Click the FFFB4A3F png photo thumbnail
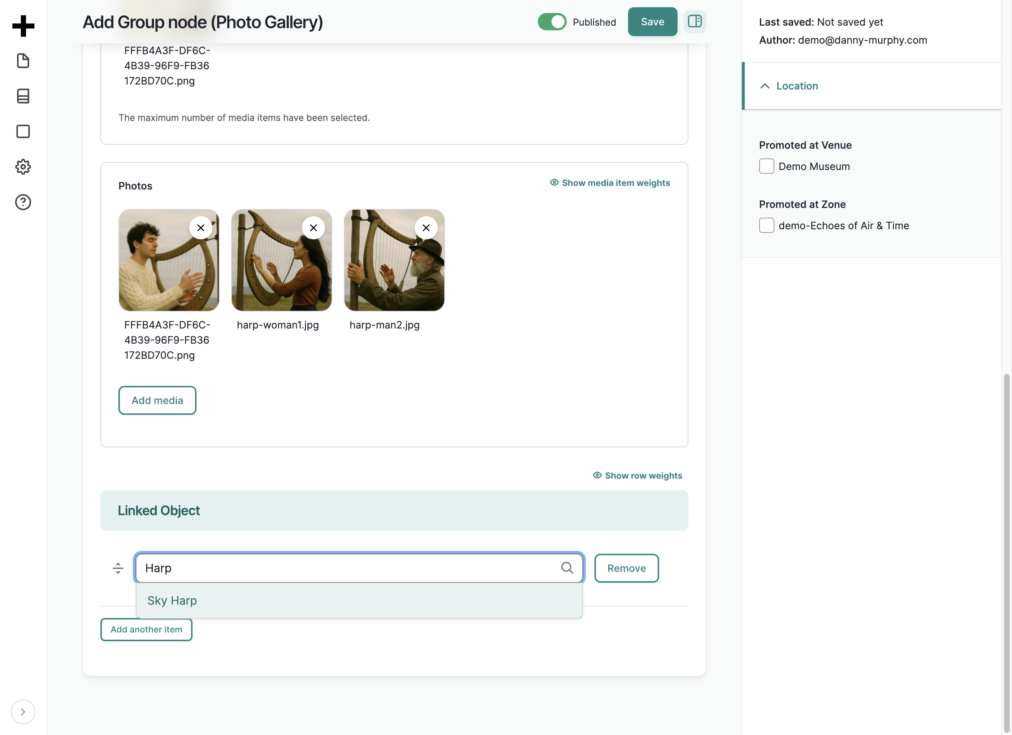 [169, 260]
